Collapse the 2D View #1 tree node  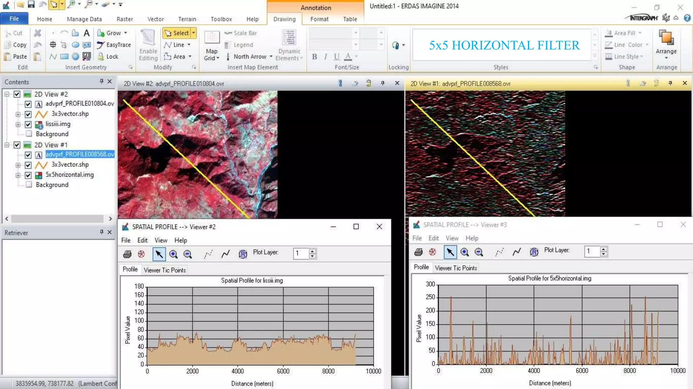click(7, 145)
